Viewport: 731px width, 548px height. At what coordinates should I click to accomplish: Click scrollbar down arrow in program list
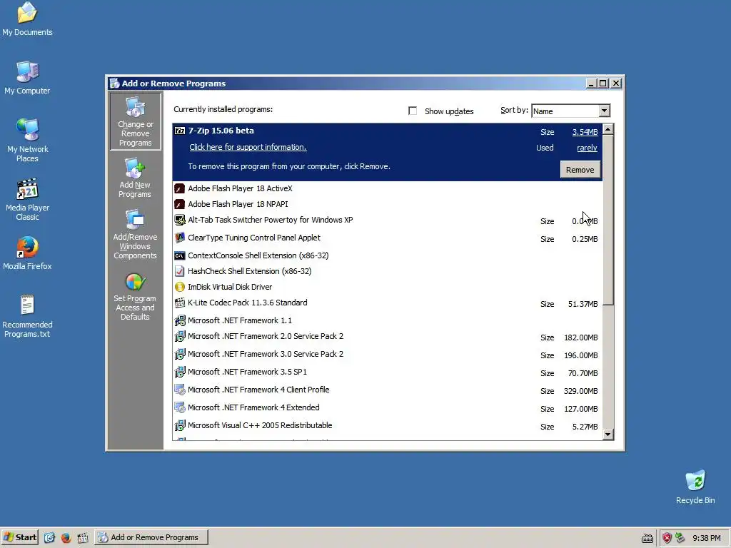[608, 435]
